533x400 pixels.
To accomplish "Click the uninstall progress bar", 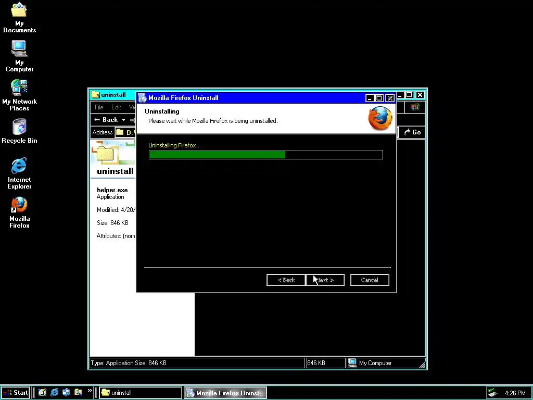I will click(x=266, y=155).
